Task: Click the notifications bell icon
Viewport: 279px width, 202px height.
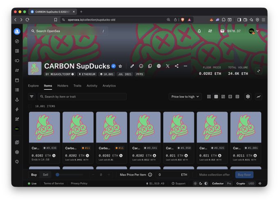Action: coord(199,31)
